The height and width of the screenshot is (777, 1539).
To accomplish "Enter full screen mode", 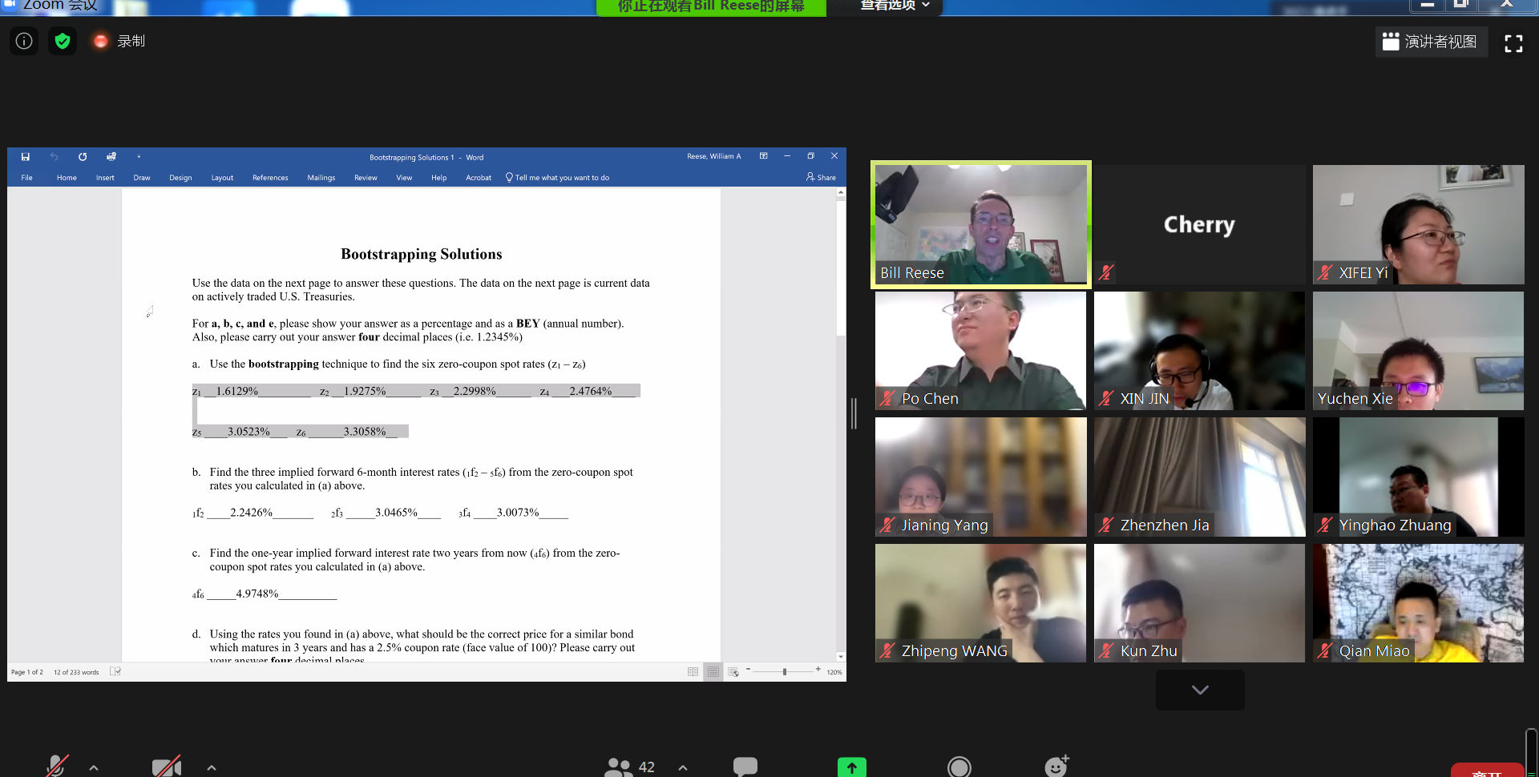I will coord(1513,43).
